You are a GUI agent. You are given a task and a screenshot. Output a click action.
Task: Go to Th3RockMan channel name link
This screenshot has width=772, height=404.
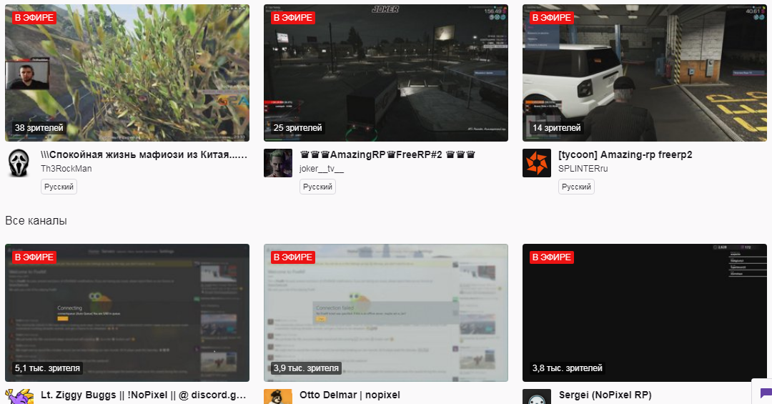click(x=66, y=169)
